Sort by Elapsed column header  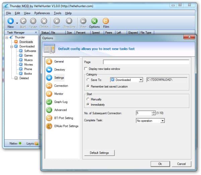click(x=133, y=33)
